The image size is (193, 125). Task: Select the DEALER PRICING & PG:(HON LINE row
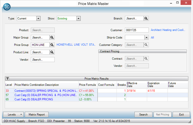97,95
